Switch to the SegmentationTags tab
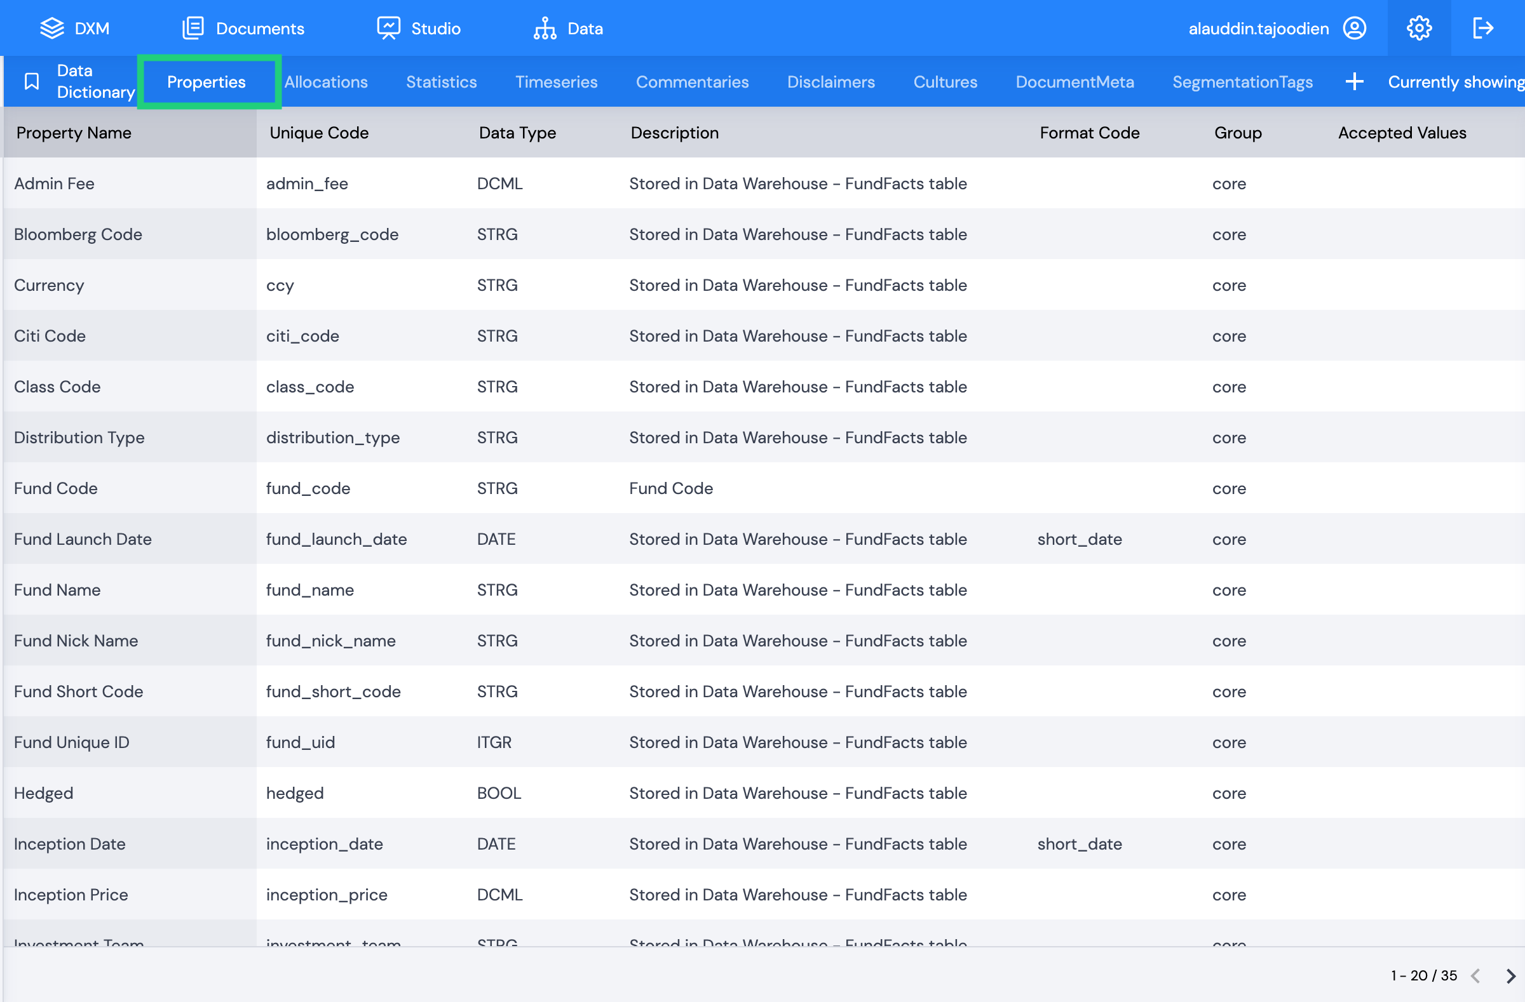The width and height of the screenshot is (1525, 1002). click(x=1242, y=82)
